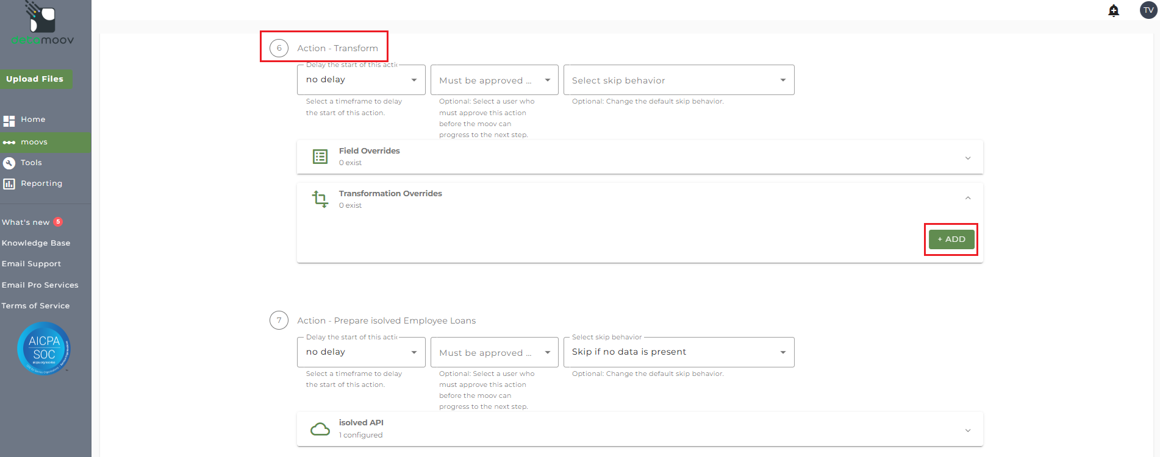Go to Home in sidebar
Viewport: 1160px width, 457px height.
[x=33, y=119]
